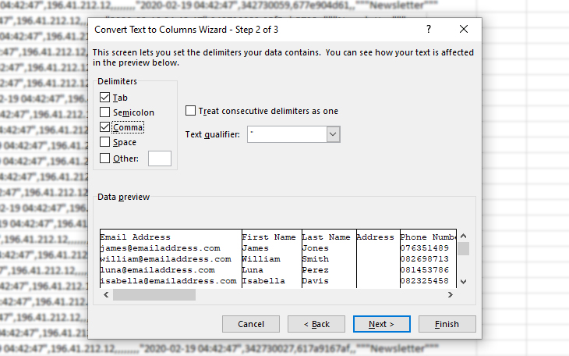Uncheck the Tab delimiter checkbox

pyautogui.click(x=105, y=98)
